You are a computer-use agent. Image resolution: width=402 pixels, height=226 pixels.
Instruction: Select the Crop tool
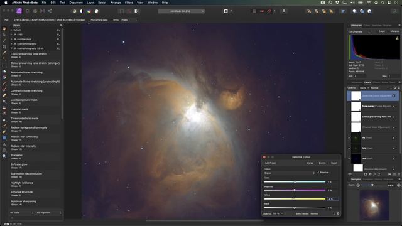pyautogui.click(x=4, y=47)
